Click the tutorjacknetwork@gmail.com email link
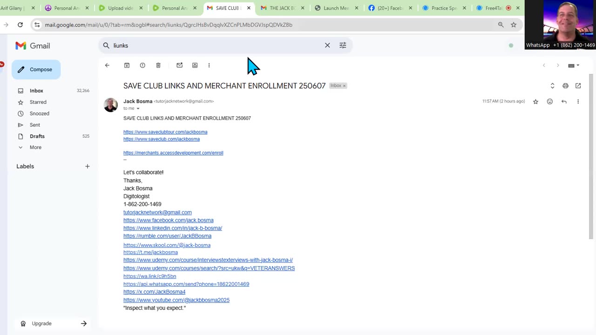 click(157, 213)
